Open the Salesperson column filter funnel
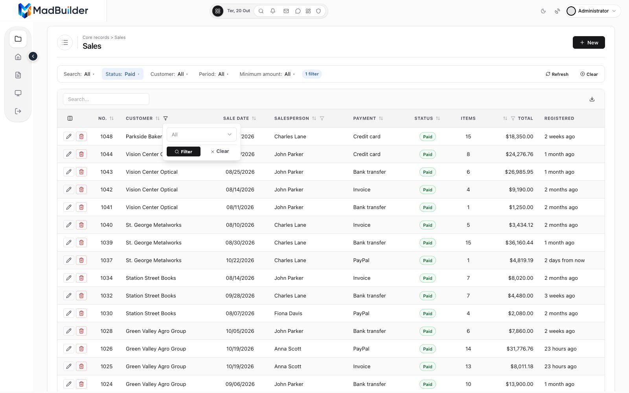Viewport: 629px width, 393px height. [322, 118]
